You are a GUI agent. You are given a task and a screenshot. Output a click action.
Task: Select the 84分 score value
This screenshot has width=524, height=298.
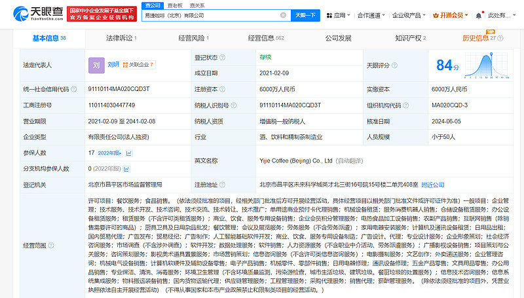tap(447, 65)
